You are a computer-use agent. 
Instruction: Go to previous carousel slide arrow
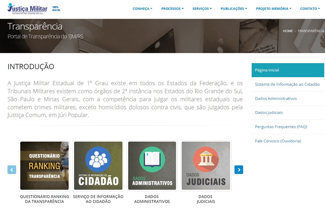click(x=12, y=170)
